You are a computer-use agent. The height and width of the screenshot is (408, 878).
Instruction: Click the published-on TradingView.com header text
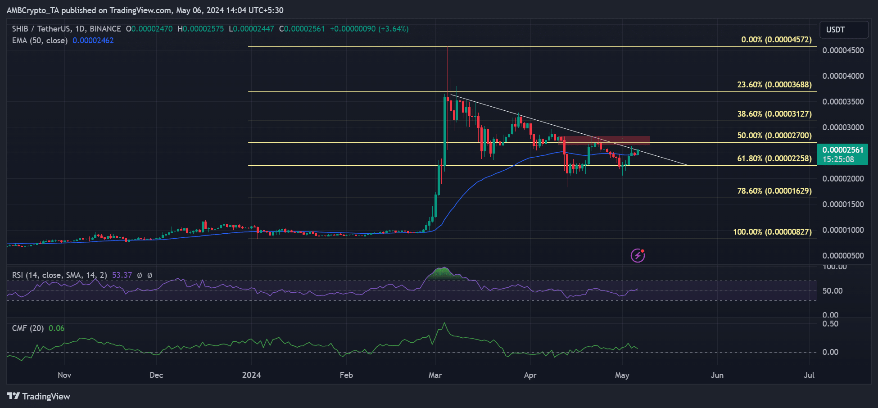click(145, 10)
